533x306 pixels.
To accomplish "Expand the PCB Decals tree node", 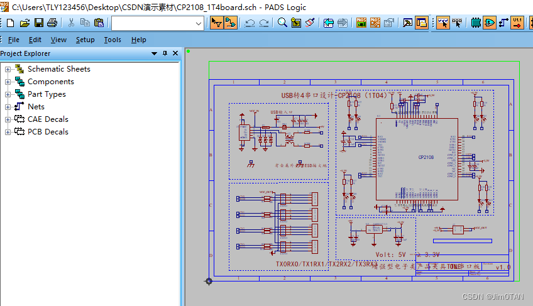I will 8,132.
